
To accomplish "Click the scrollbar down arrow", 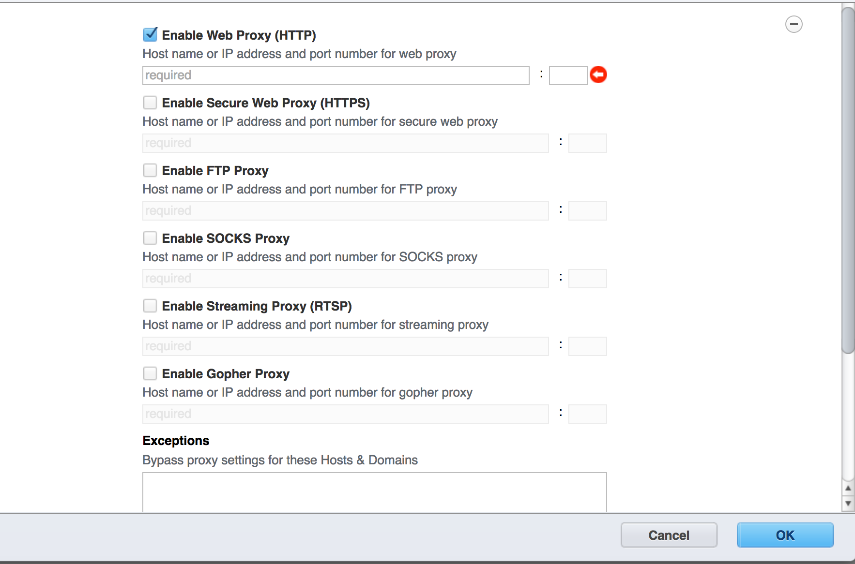I will click(x=848, y=504).
